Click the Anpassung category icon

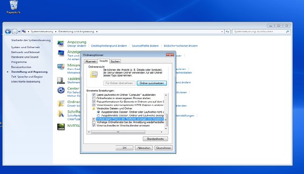[61, 43]
